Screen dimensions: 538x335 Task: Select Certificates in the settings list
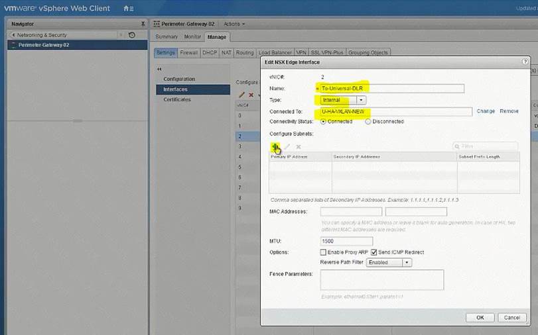177,99
